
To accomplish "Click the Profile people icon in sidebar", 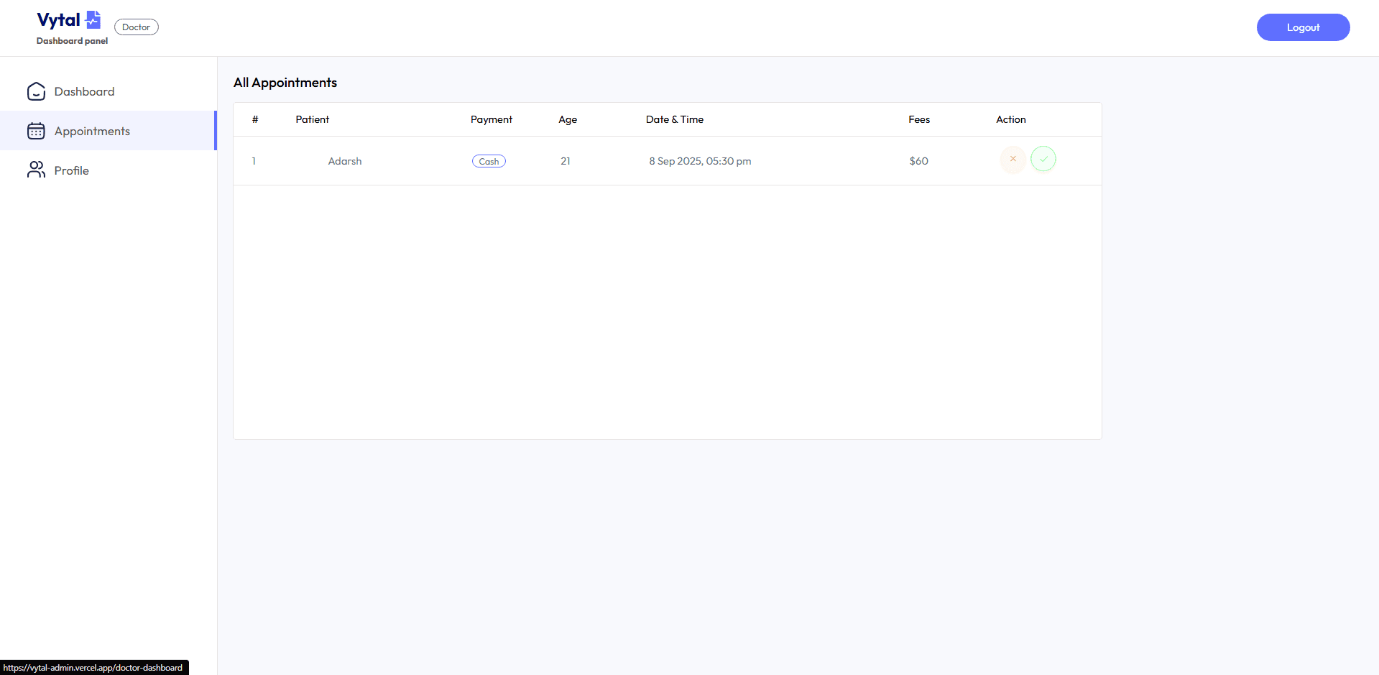I will [36, 170].
